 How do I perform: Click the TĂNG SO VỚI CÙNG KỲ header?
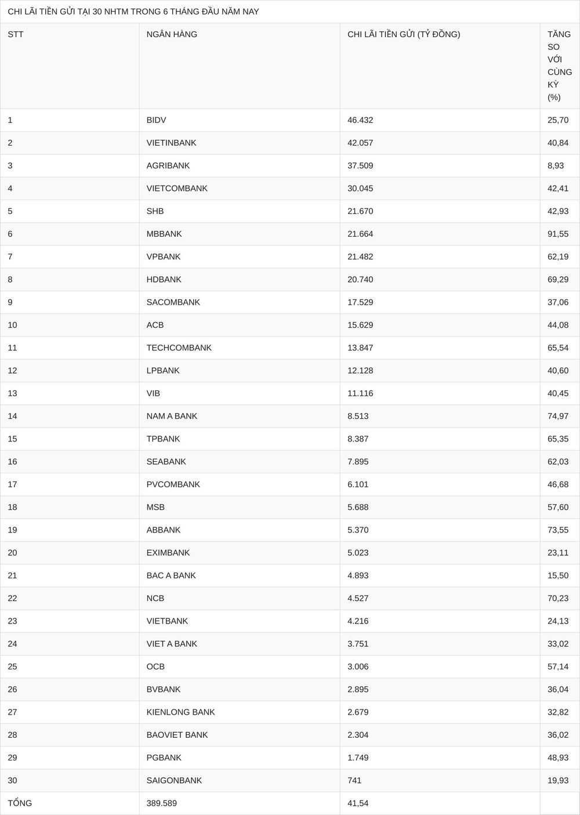[x=560, y=66]
